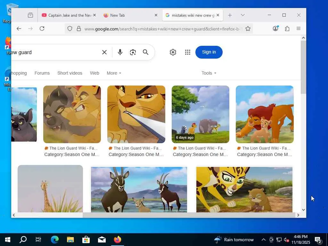Viewport: 328px width, 246px height.
Task: Open Windows Start menu
Action: (x=8, y=240)
